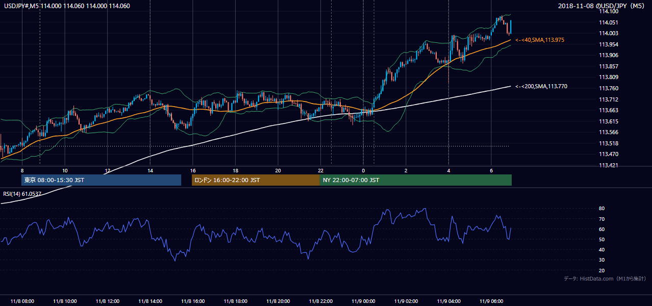Click bottom date label 11/9 00:00
The image size is (652, 306).
(x=363, y=301)
